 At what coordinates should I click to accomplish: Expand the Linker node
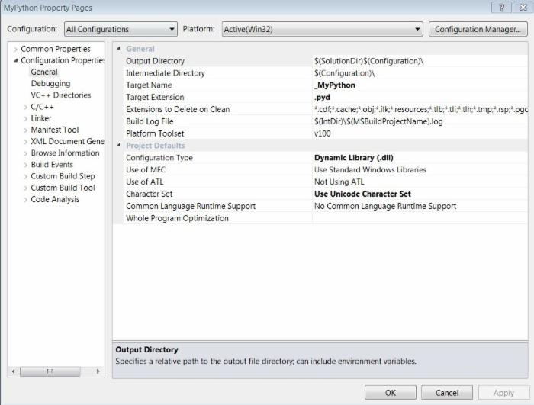click(26, 119)
